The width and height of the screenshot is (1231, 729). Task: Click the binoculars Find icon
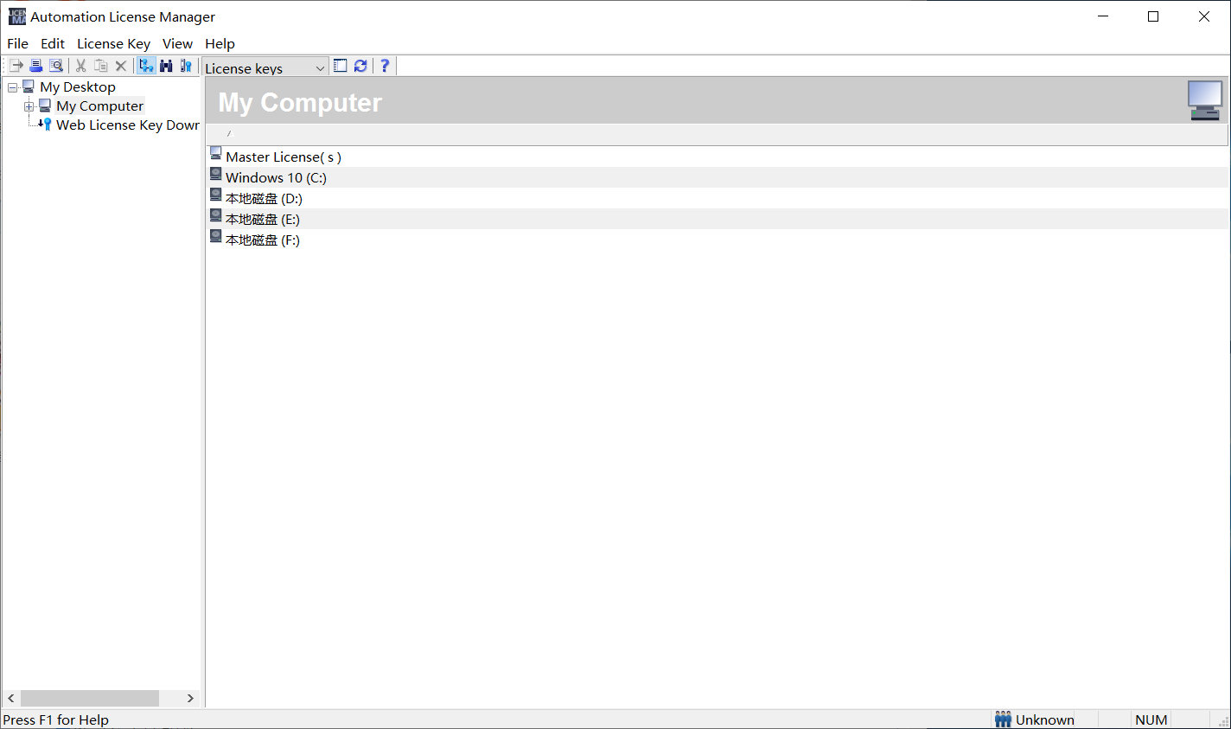pyautogui.click(x=166, y=66)
